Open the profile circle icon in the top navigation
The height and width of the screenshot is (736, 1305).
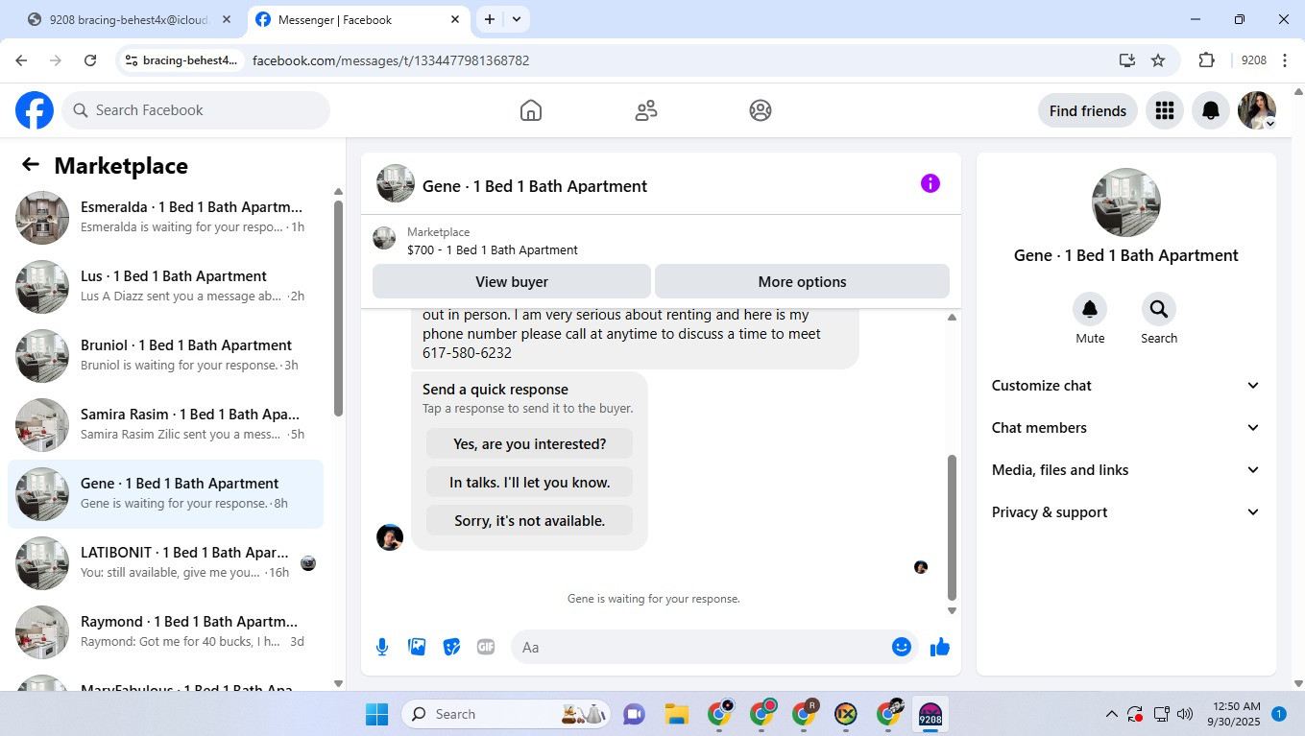761,110
